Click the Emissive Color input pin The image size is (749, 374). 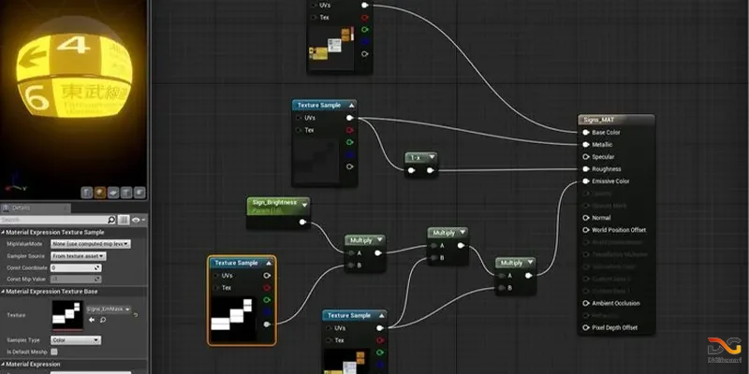coord(585,181)
